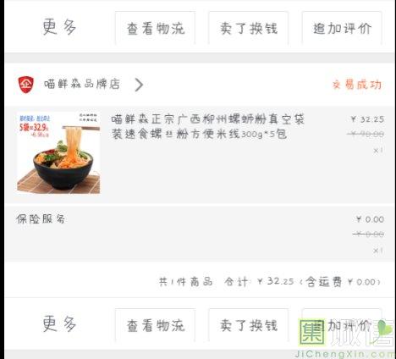Click the green 集 watermark logo icon
This screenshot has height=359, width=396.
pos(311,333)
